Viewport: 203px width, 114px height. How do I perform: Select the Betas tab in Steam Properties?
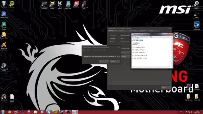tap(152, 31)
